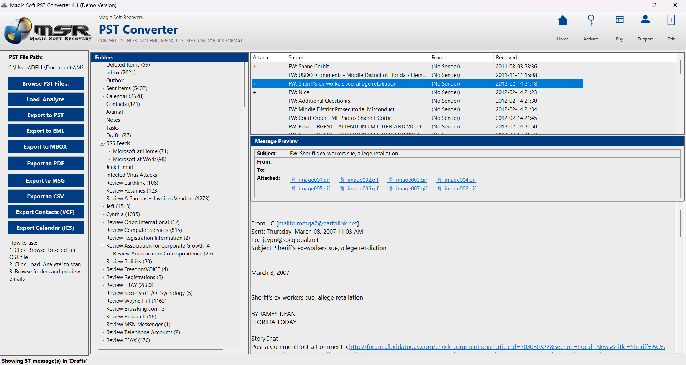This screenshot has width=686, height=365.
Task: Open floridatoday forums comment link
Action: (x=507, y=347)
